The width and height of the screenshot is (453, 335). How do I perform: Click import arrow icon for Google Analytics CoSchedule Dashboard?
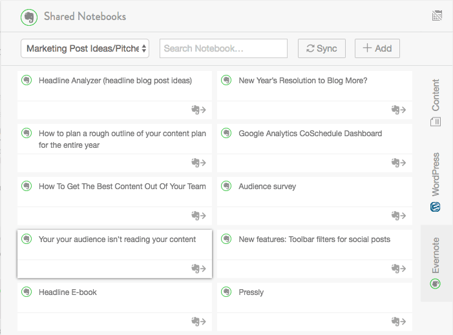(399, 163)
